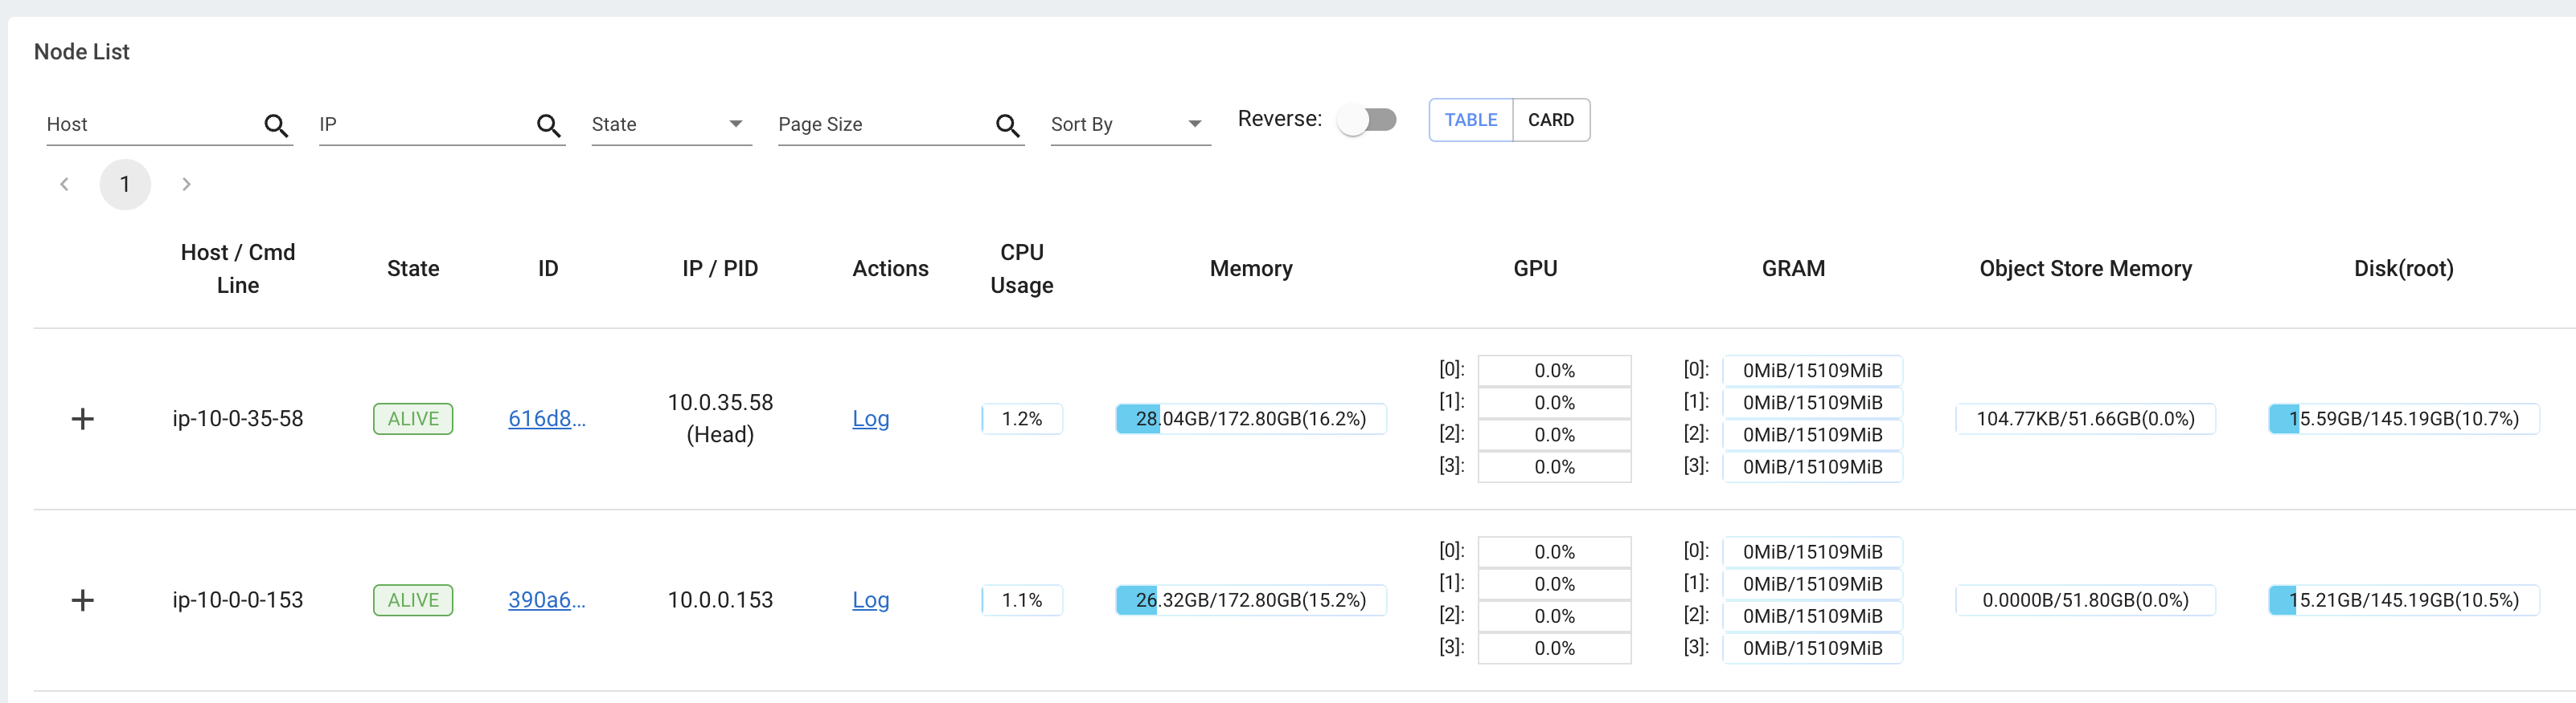Click the Page Size search icon
Screen dimensions: 2576x703
[x=1007, y=125]
